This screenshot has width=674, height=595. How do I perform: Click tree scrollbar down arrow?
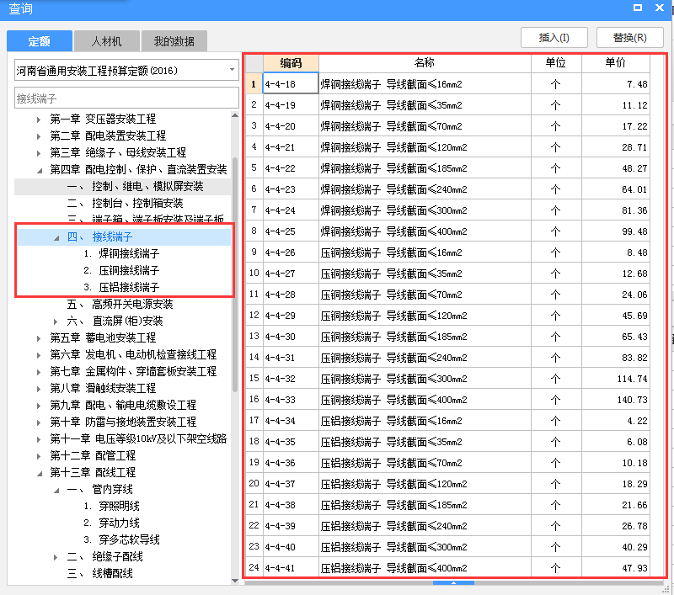(x=235, y=581)
